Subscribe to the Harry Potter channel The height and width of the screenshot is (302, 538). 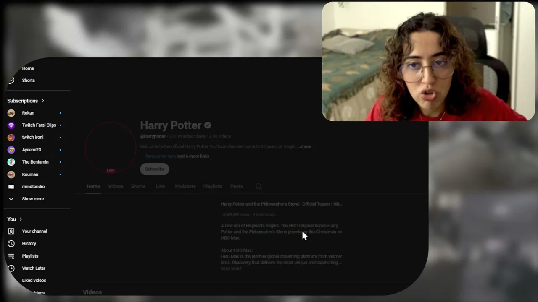point(155,169)
